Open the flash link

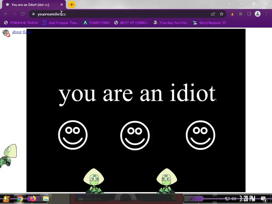pos(27,32)
